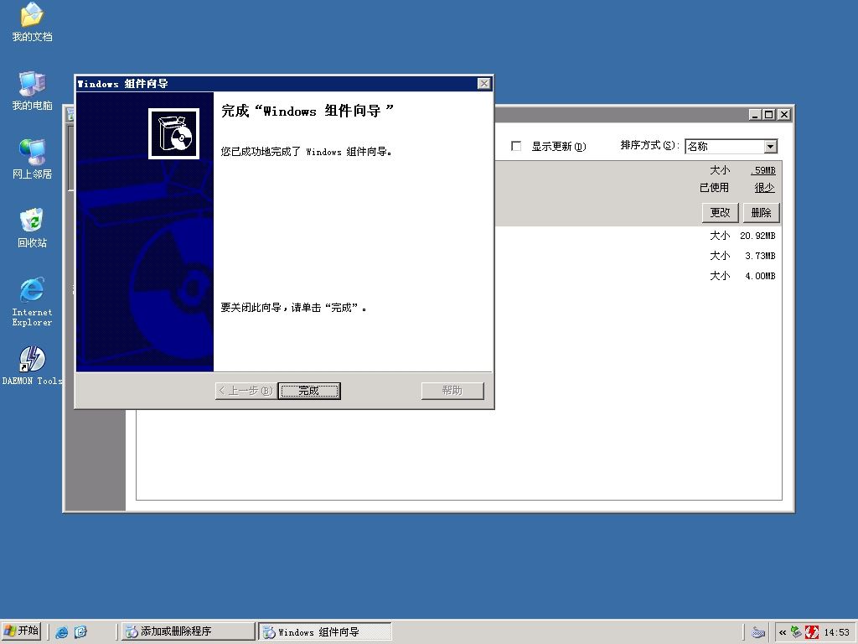The image size is (858, 644).
Task: Launch DAEMON Tools desktop shortcut
Action: [32, 366]
